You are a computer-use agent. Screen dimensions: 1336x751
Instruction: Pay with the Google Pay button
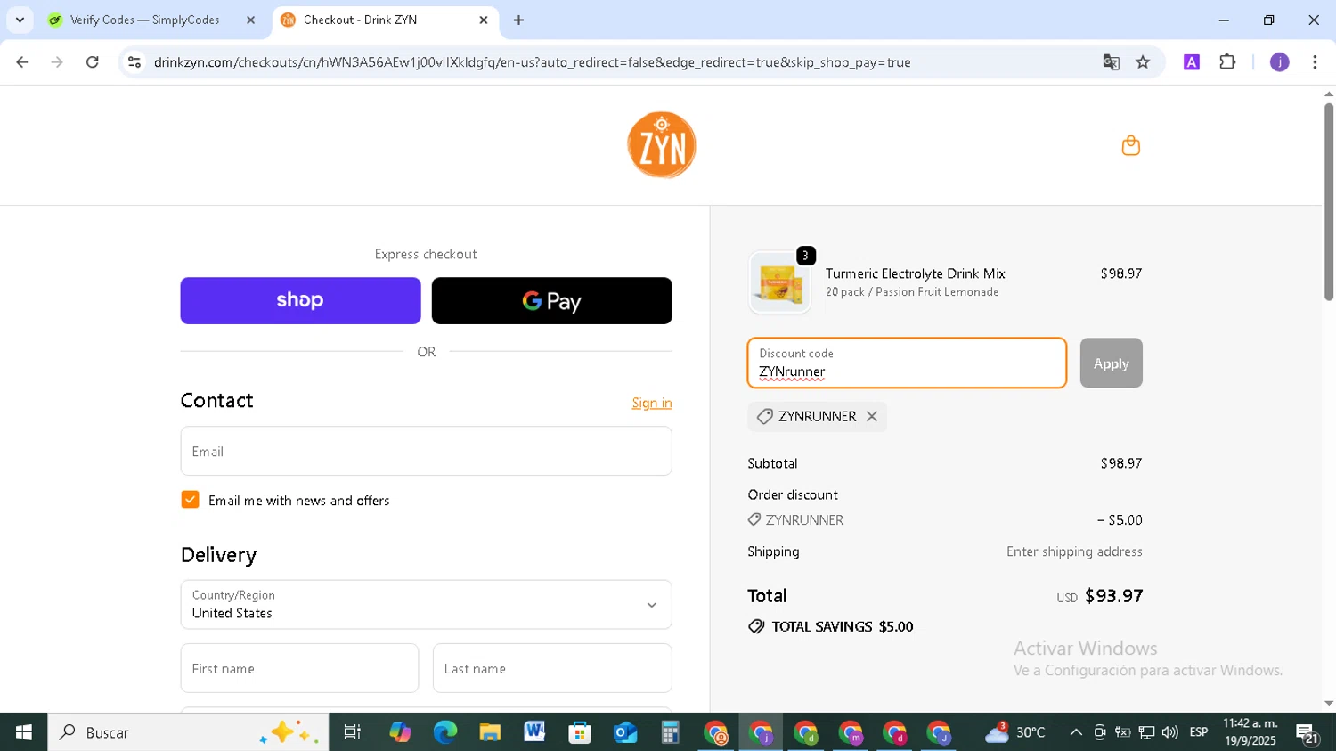click(552, 300)
